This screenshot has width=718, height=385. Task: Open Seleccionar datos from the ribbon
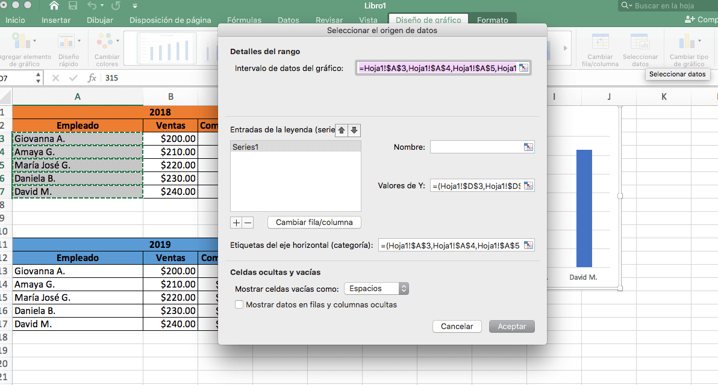pos(640,49)
